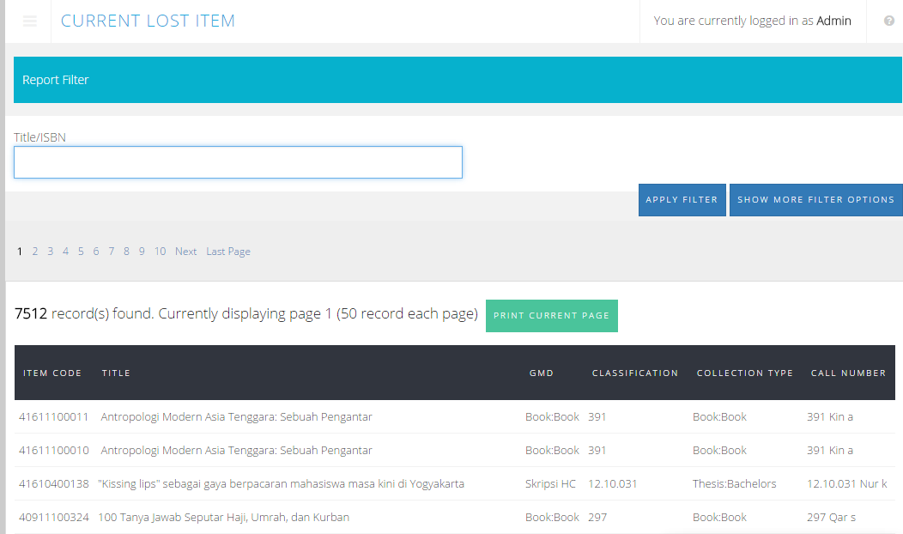This screenshot has width=903, height=534.
Task: Click the Call Number column header
Action: tap(848, 373)
